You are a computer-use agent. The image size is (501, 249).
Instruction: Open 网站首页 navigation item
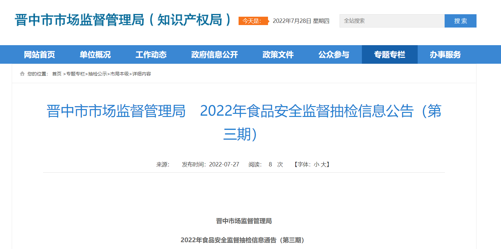40,54
